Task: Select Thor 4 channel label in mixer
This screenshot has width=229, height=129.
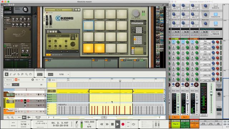Action: [x=176, y=124]
